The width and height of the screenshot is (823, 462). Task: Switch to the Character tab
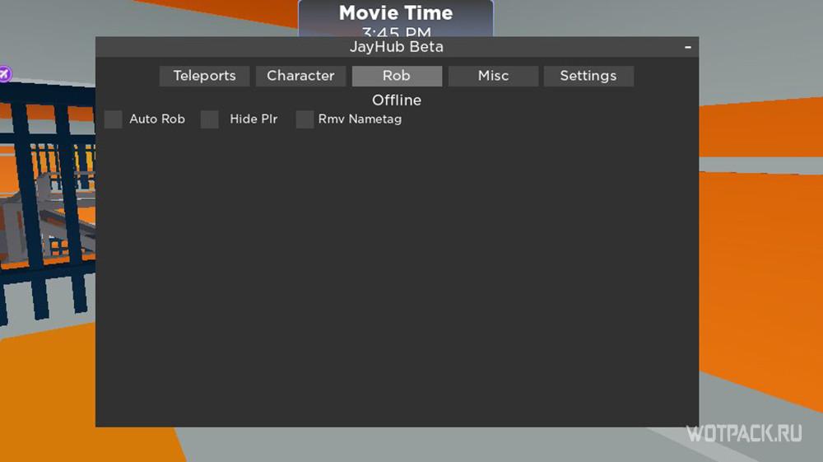(300, 76)
